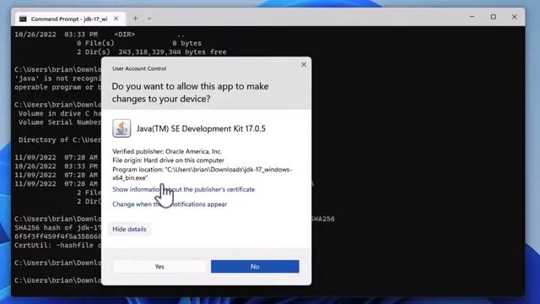Click 'Do you want to allow this app' heading
The image size is (540, 304).
tap(190, 92)
